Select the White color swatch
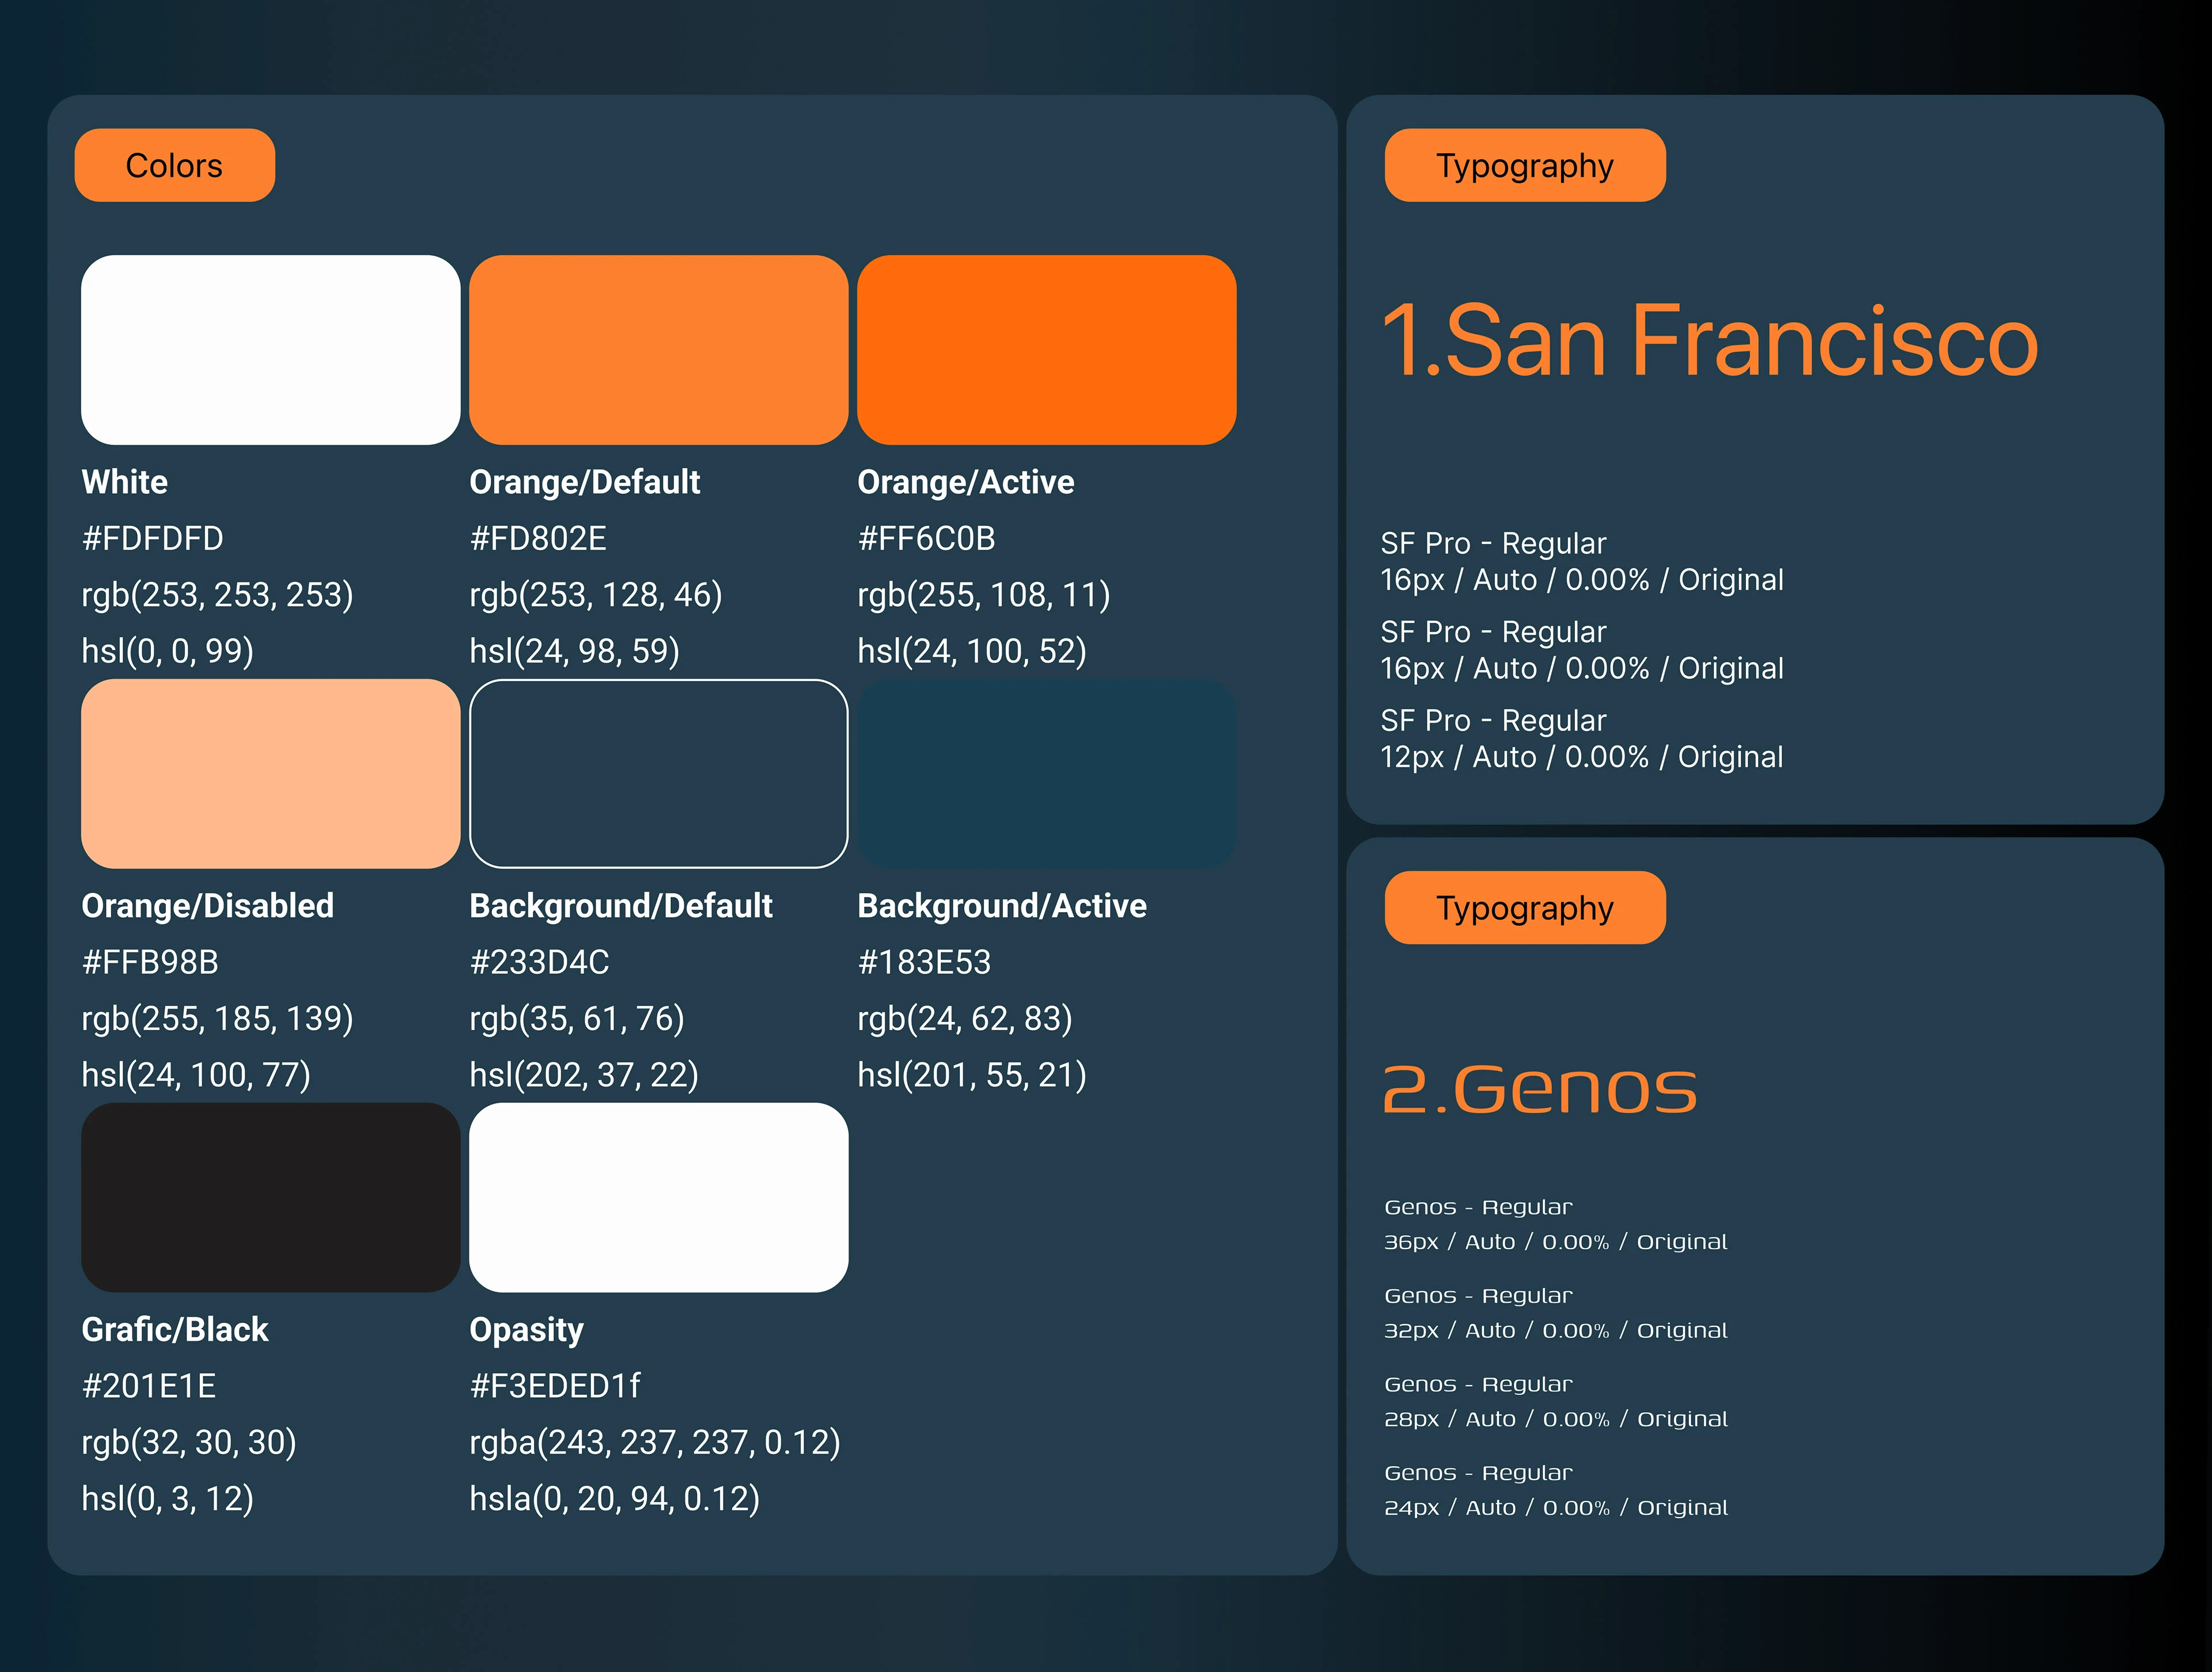The width and height of the screenshot is (2212, 1672). click(270, 349)
